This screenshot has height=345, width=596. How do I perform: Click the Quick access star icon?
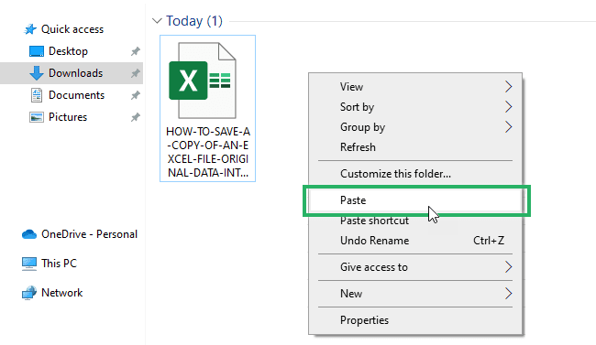[x=30, y=29]
